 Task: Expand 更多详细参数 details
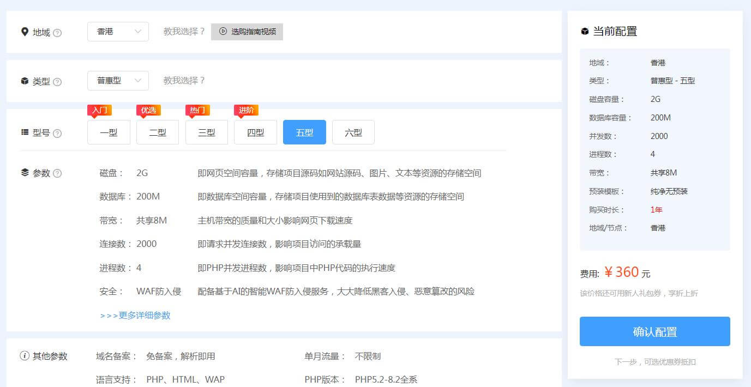coord(135,316)
